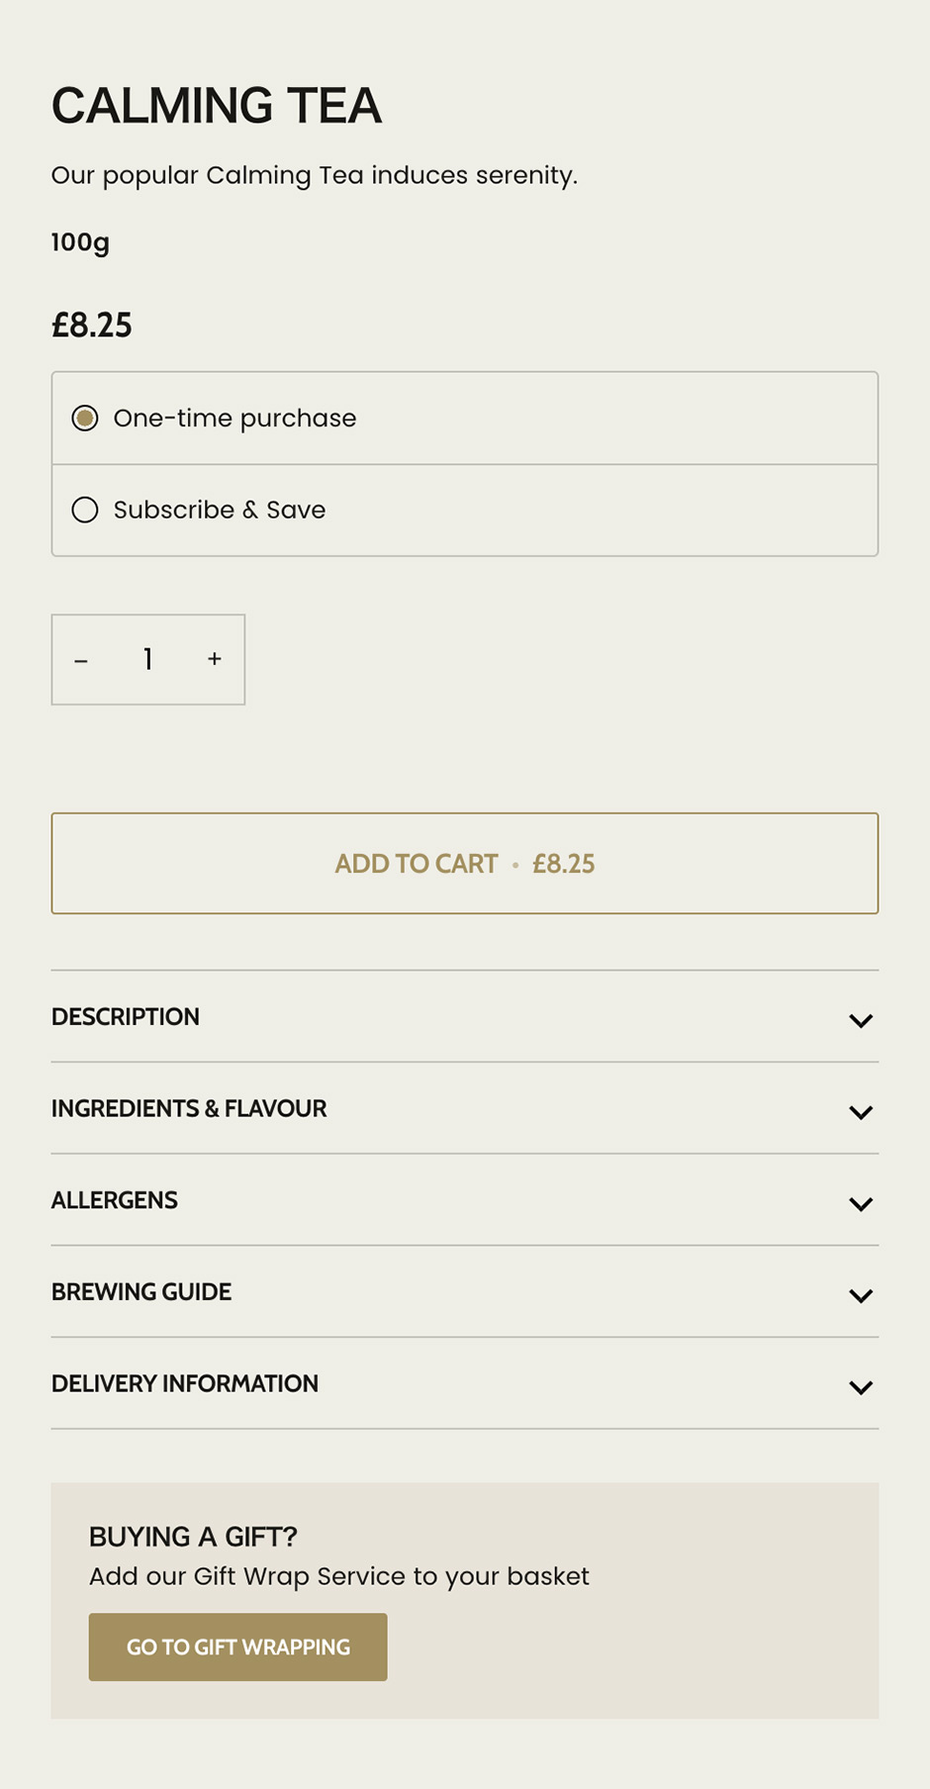Click the Subscribe & Save label text

point(220,510)
